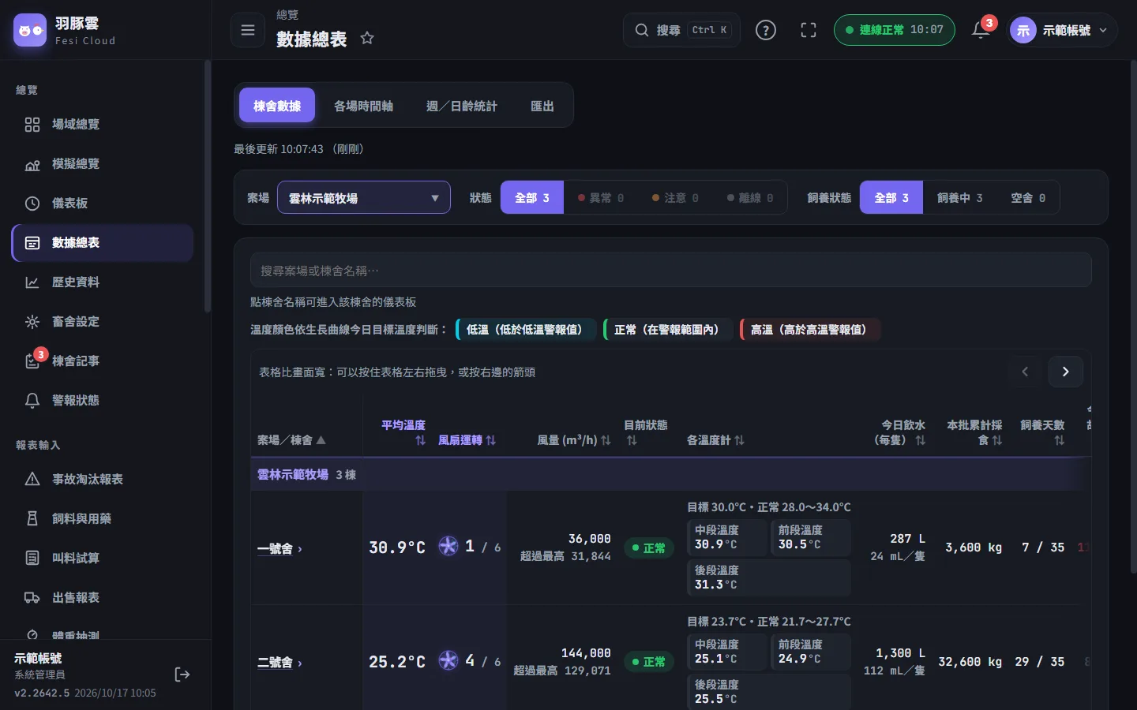Screen dimensions: 1137x710
Task: Open 模擬總覽 in sidebar
Action: tap(103, 164)
